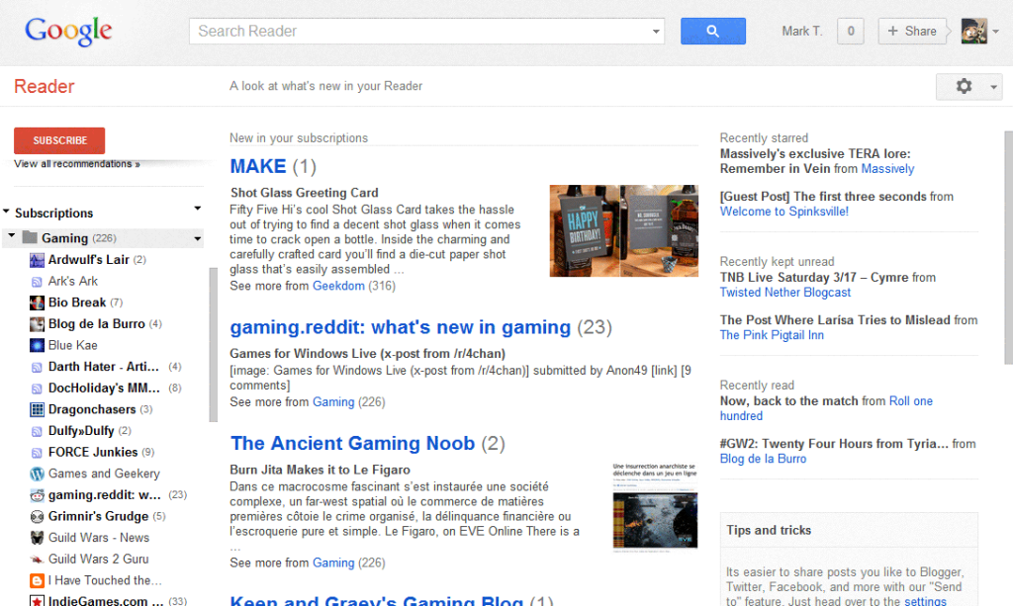
Task: Click the Roll one hundred link
Action: [x=911, y=401]
